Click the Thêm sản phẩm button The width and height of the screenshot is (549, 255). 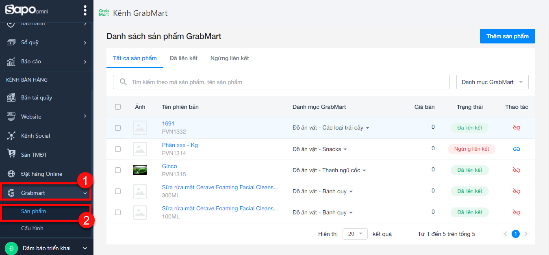(x=508, y=36)
